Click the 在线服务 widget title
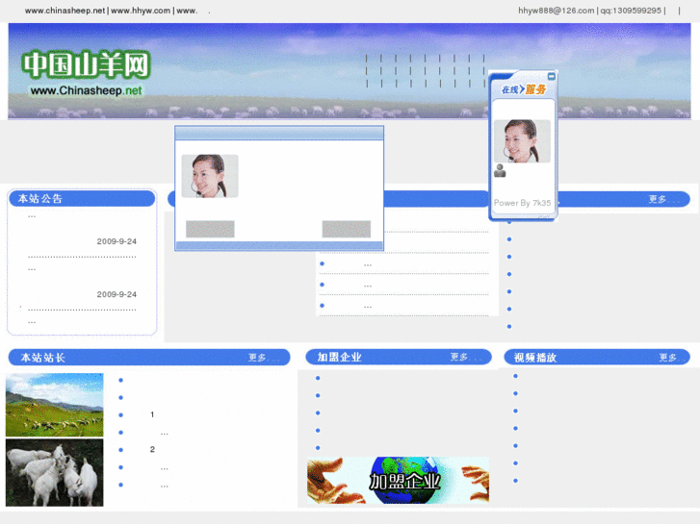Viewport: 700px width, 524px height. coord(523,89)
